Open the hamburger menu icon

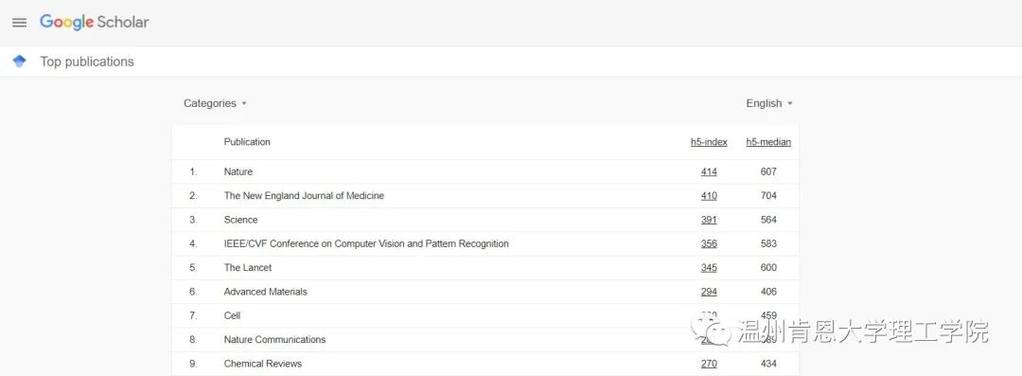[x=20, y=22]
